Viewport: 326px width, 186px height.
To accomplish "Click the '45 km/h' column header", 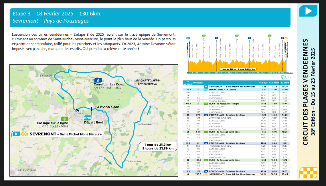I will coord(263,83).
